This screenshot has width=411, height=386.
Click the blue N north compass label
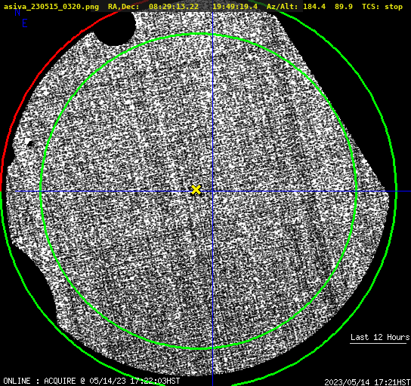point(17,13)
